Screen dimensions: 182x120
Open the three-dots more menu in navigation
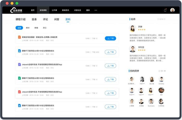point(96,10)
